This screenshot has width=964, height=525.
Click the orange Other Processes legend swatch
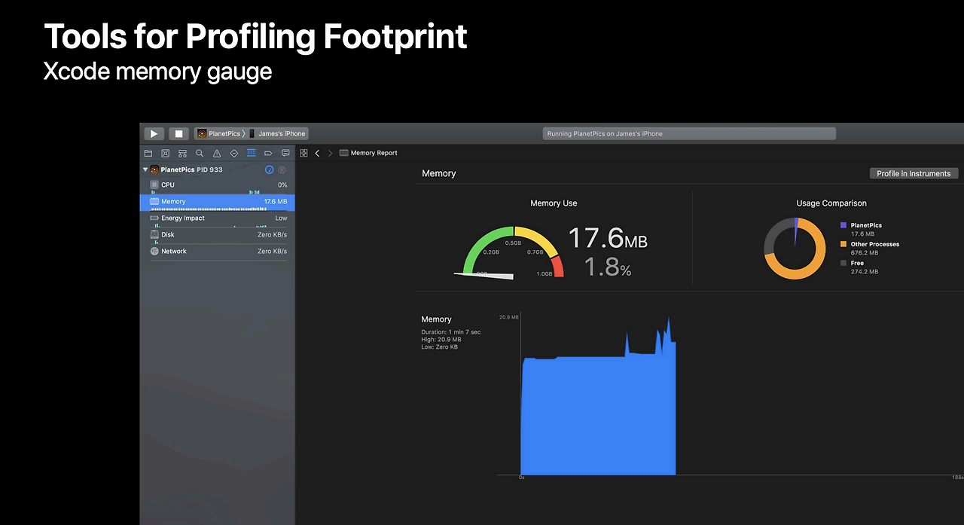click(x=843, y=244)
